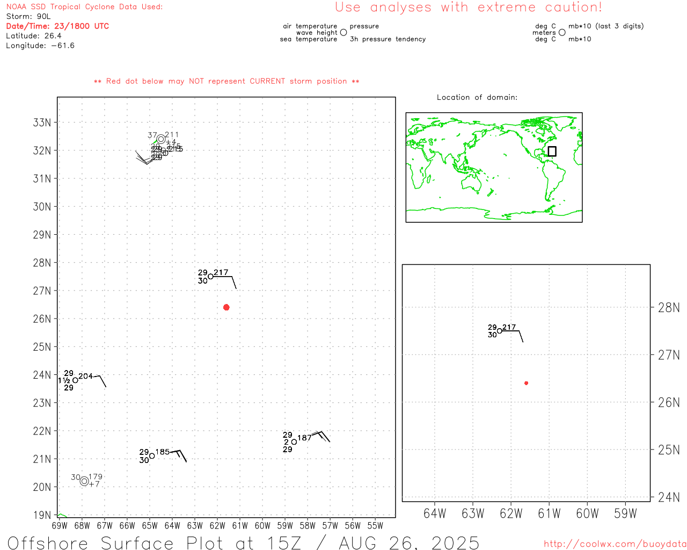Click black domain box on world map
The width and height of the screenshot is (687, 550).
[552, 151]
